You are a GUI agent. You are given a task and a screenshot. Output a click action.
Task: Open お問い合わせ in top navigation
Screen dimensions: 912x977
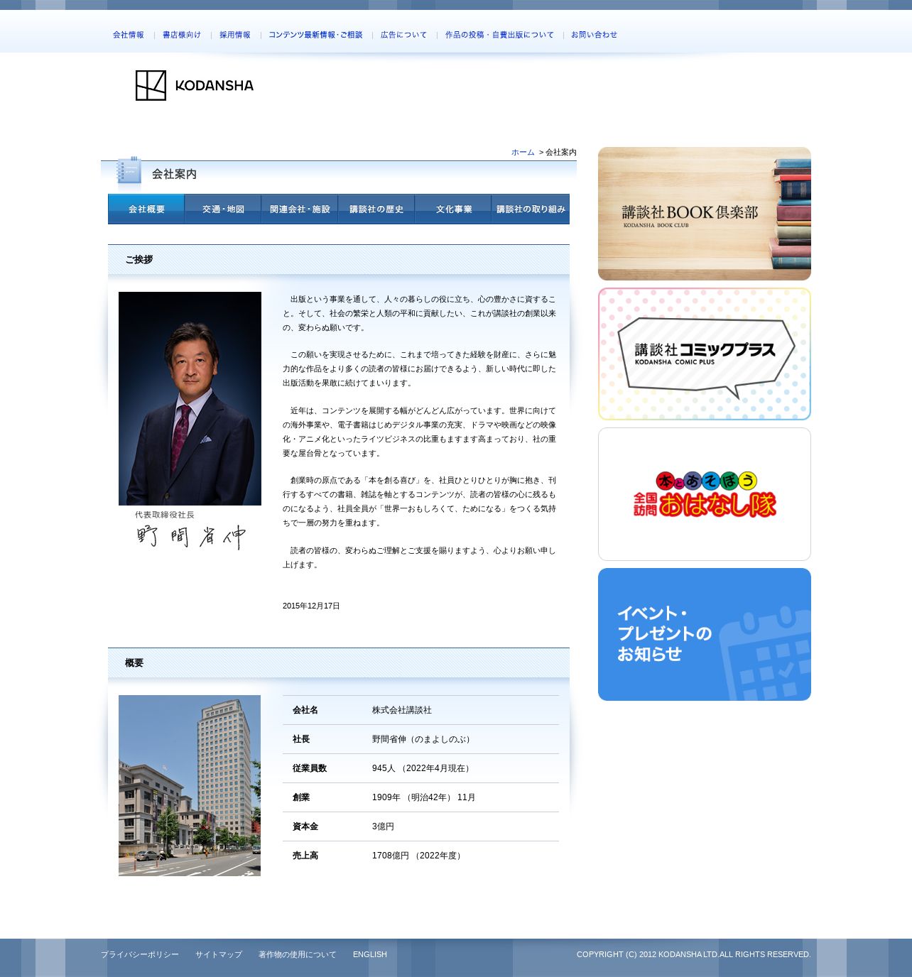595,35
